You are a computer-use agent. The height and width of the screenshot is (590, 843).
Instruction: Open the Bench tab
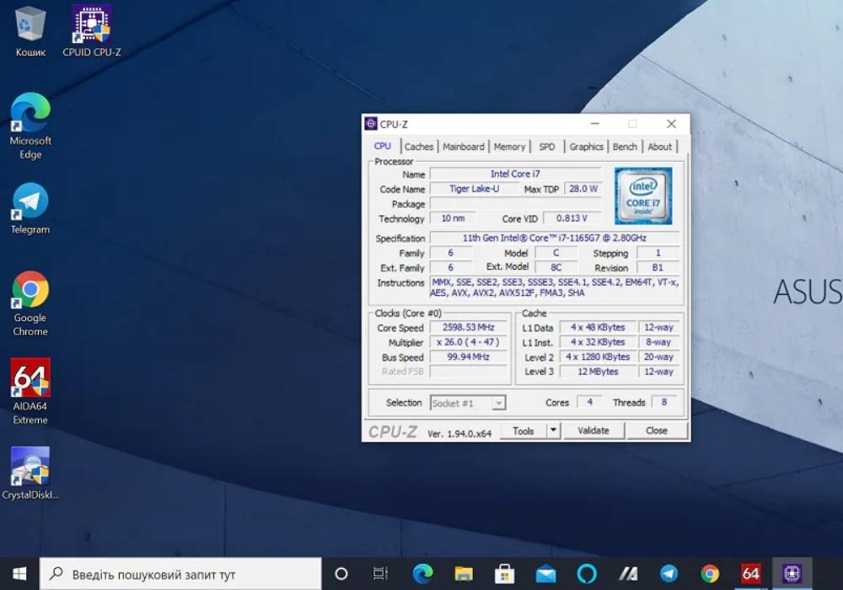click(625, 147)
